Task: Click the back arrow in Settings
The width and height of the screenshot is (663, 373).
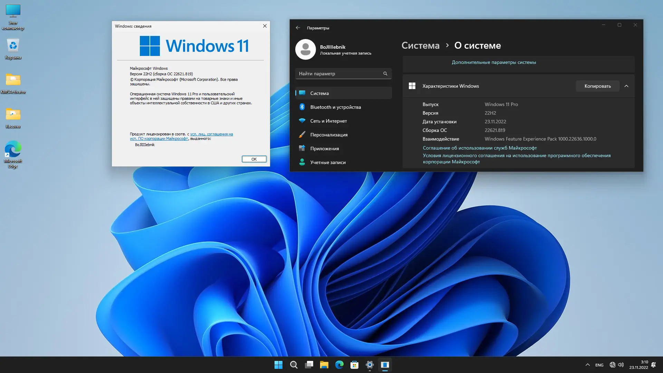Action: (298, 28)
